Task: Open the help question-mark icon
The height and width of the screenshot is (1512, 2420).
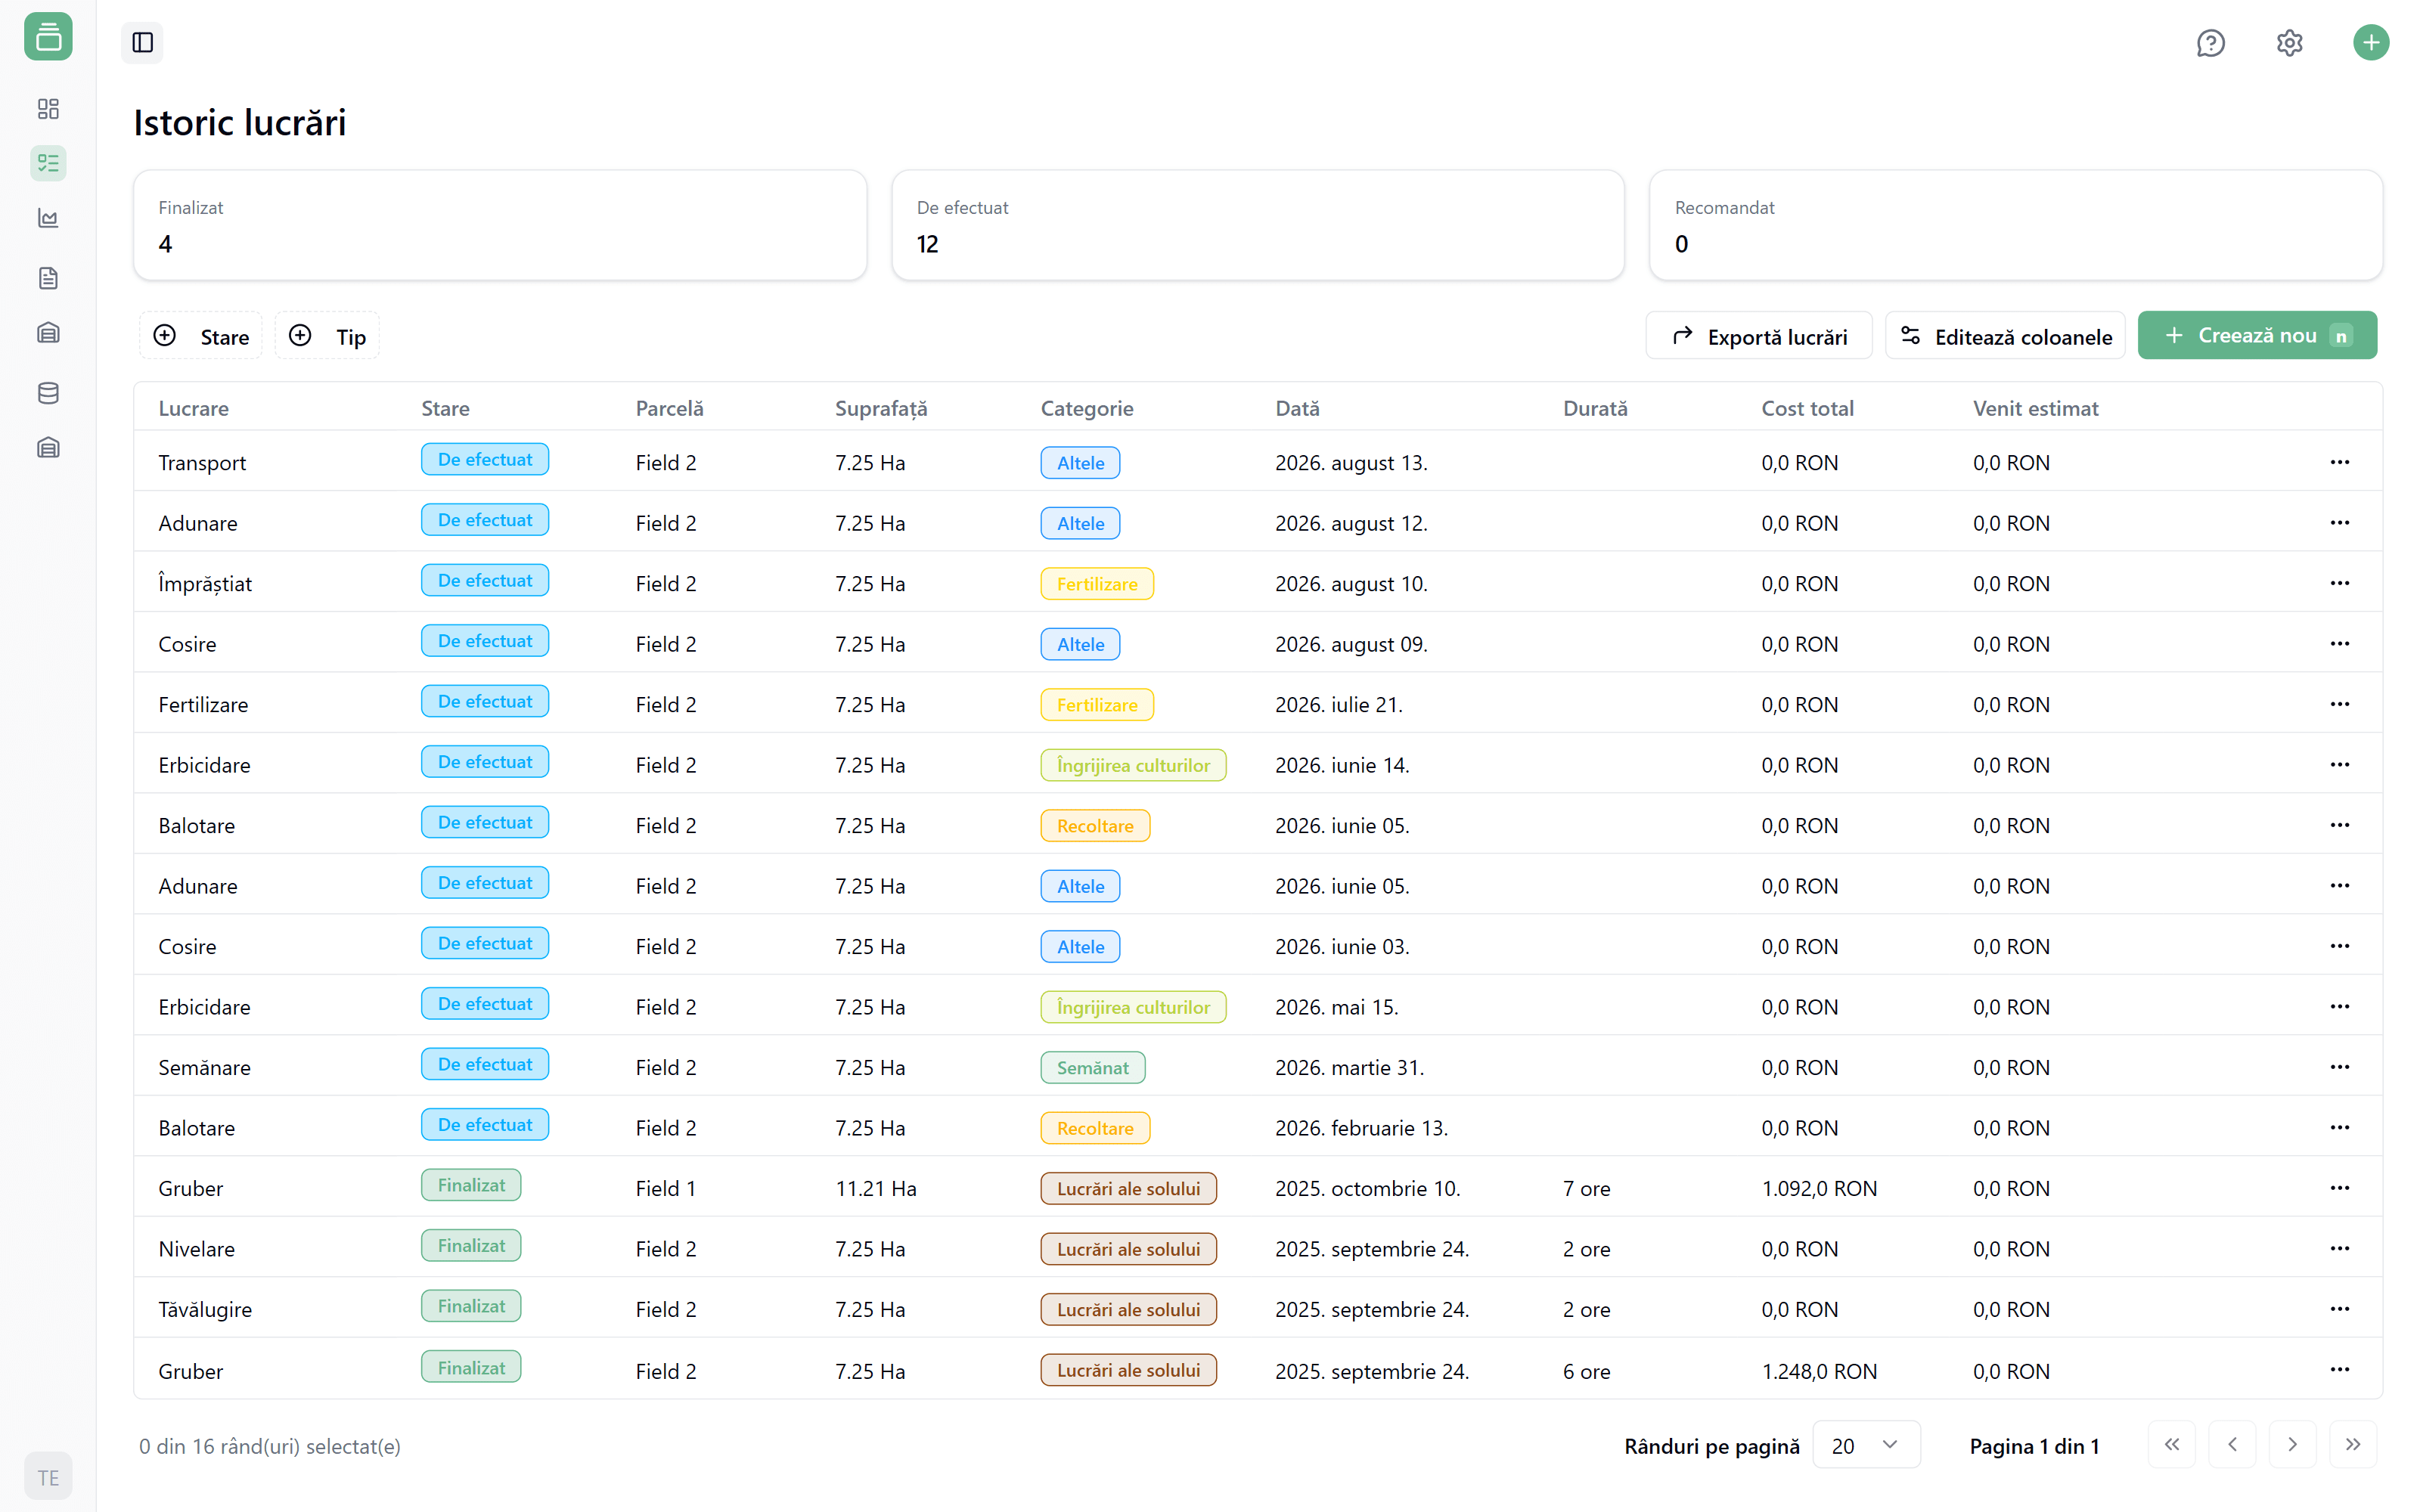Action: tap(2210, 43)
